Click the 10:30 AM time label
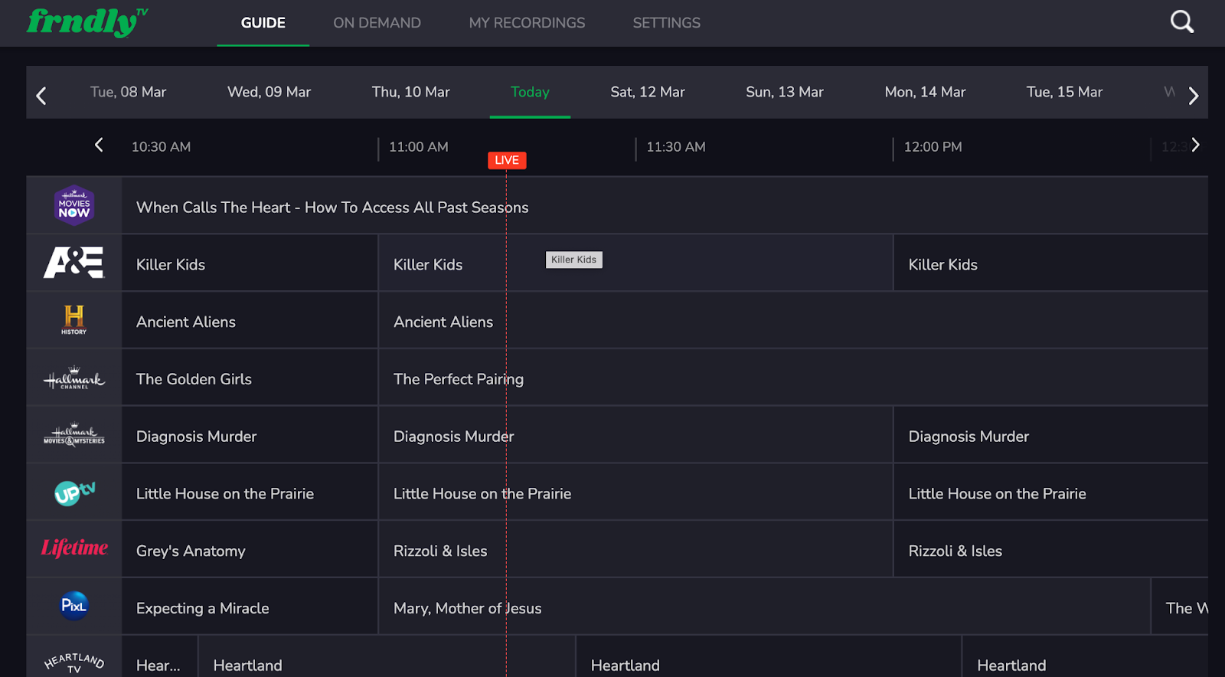Image resolution: width=1225 pixels, height=677 pixels. pos(161,146)
